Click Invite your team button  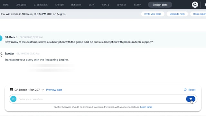coord(153,14)
